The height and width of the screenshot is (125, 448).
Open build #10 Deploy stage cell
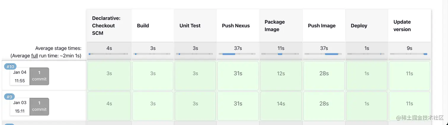[x=367, y=76]
